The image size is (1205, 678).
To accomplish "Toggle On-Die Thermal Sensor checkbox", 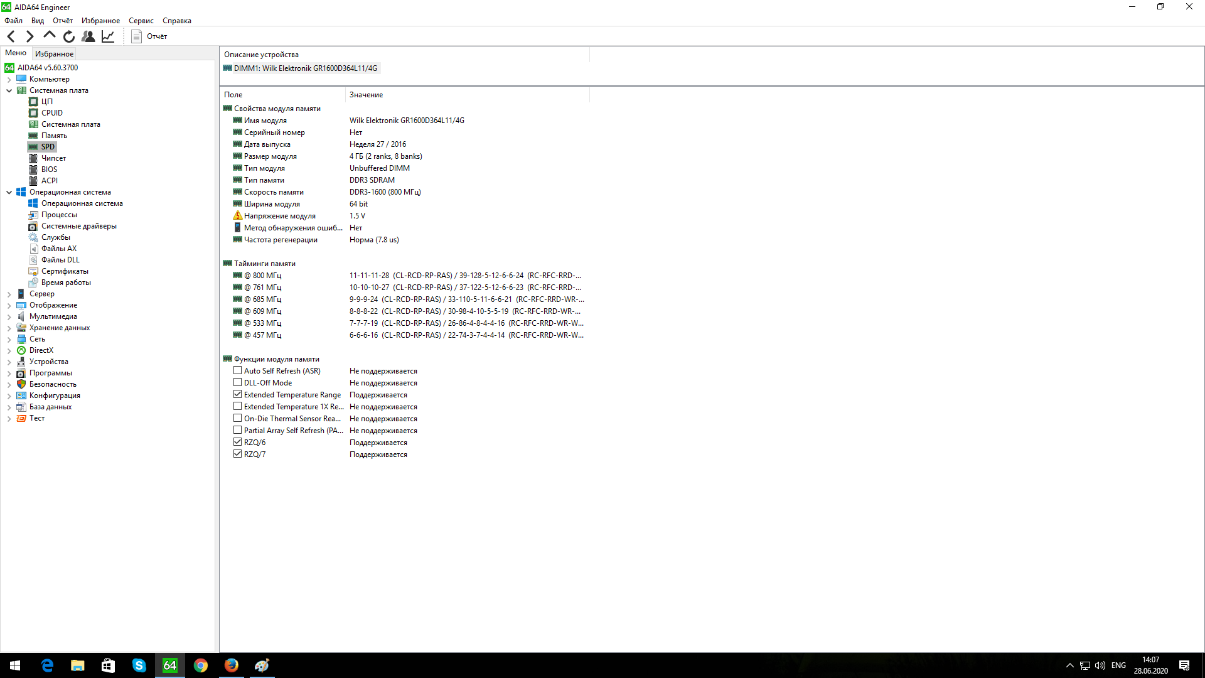I will pos(237,418).
